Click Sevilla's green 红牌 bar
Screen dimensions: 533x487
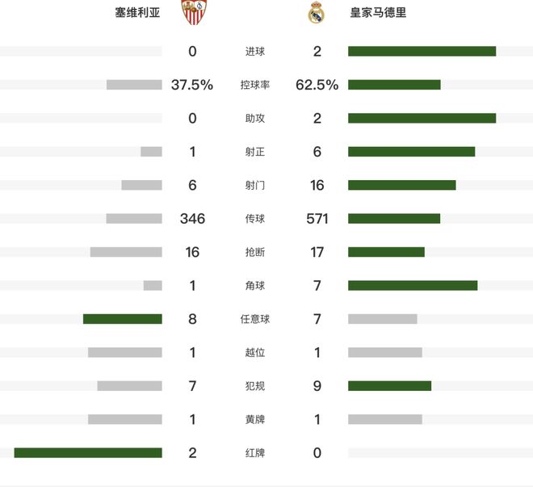pos(88,452)
